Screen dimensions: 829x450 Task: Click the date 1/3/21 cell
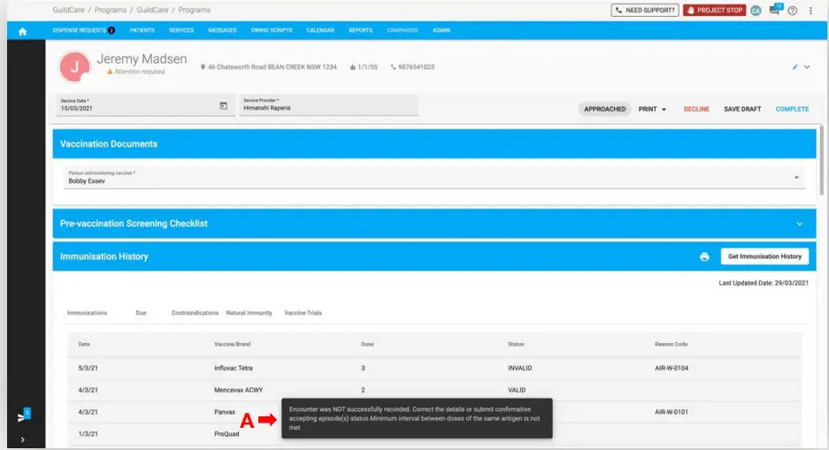click(88, 434)
